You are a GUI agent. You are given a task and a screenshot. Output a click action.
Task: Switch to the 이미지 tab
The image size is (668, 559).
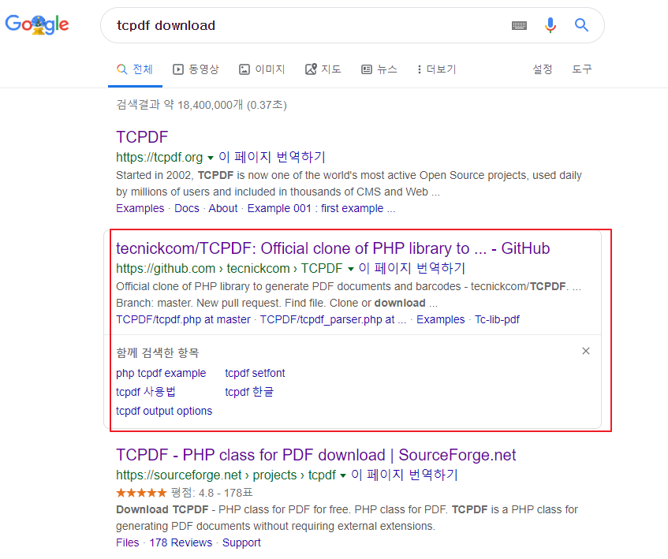pyautogui.click(x=262, y=69)
